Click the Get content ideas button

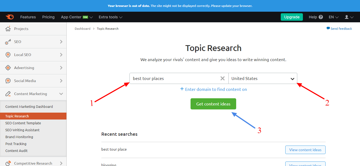(213, 104)
